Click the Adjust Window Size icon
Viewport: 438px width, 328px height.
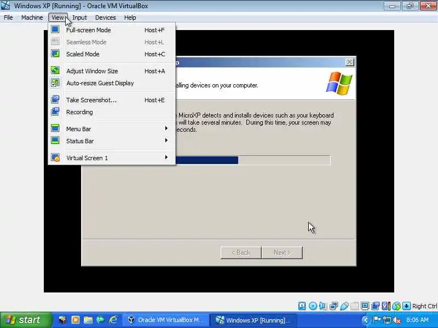tap(55, 71)
